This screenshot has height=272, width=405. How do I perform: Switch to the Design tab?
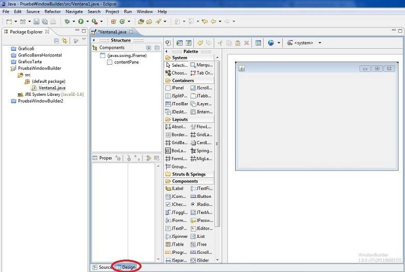click(x=128, y=267)
